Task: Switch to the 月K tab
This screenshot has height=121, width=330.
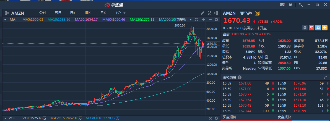Action: 103,13
